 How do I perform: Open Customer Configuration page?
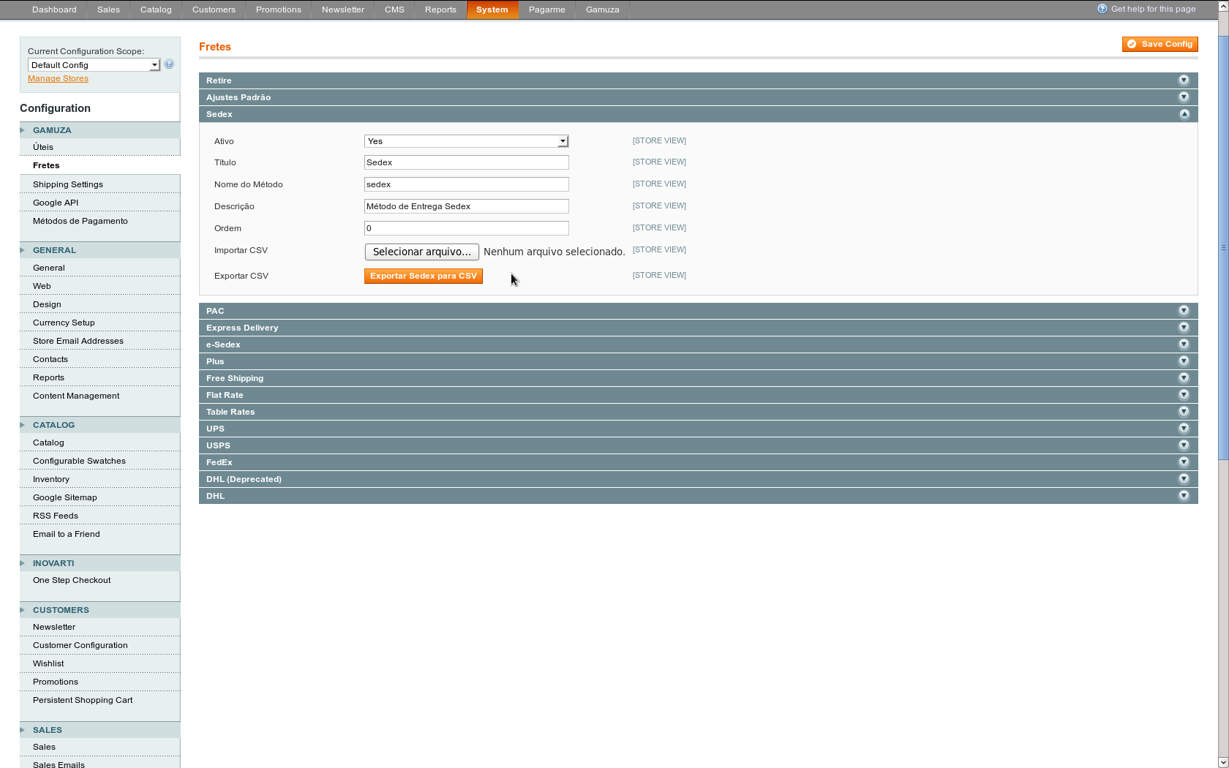(x=99, y=645)
